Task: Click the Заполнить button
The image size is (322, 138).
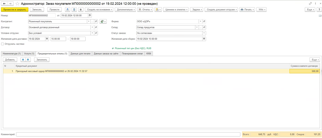Action: (42, 60)
